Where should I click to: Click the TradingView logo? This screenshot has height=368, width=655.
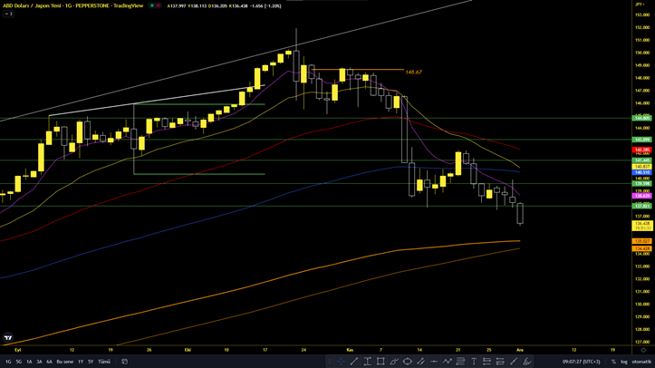coord(8,337)
